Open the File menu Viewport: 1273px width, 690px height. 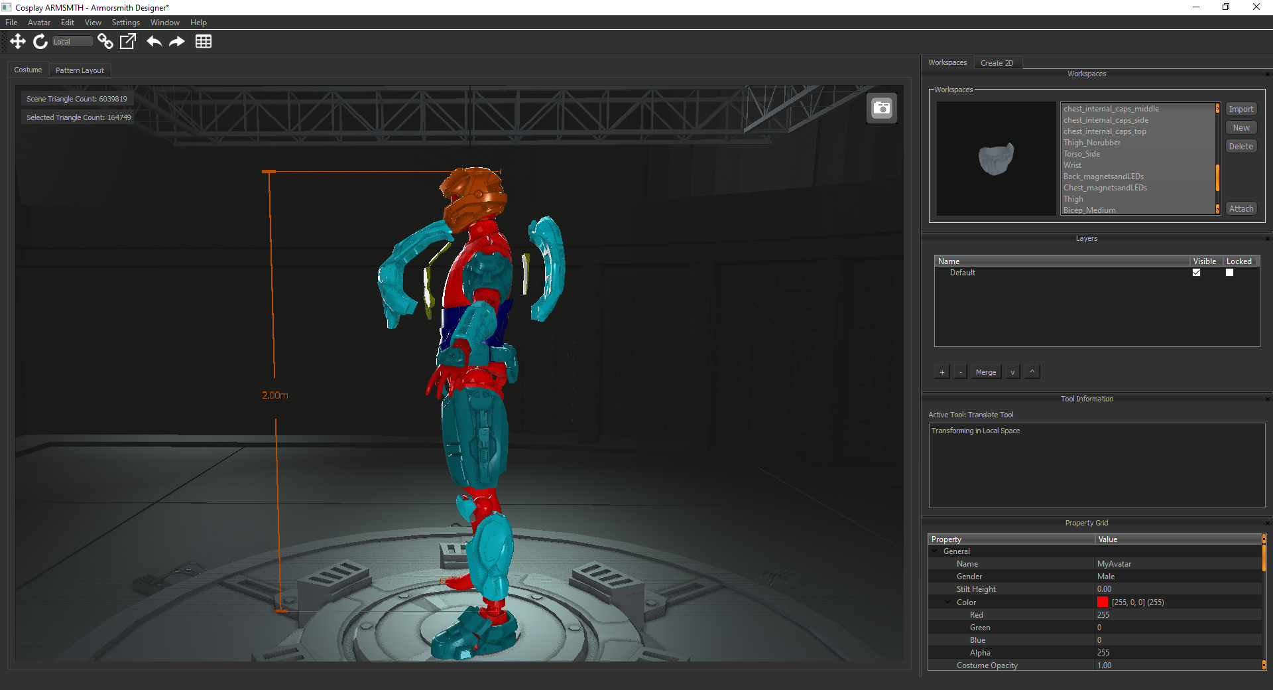click(11, 23)
